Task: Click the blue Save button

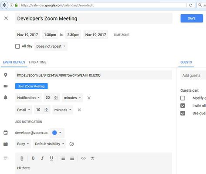Action: (192, 18)
